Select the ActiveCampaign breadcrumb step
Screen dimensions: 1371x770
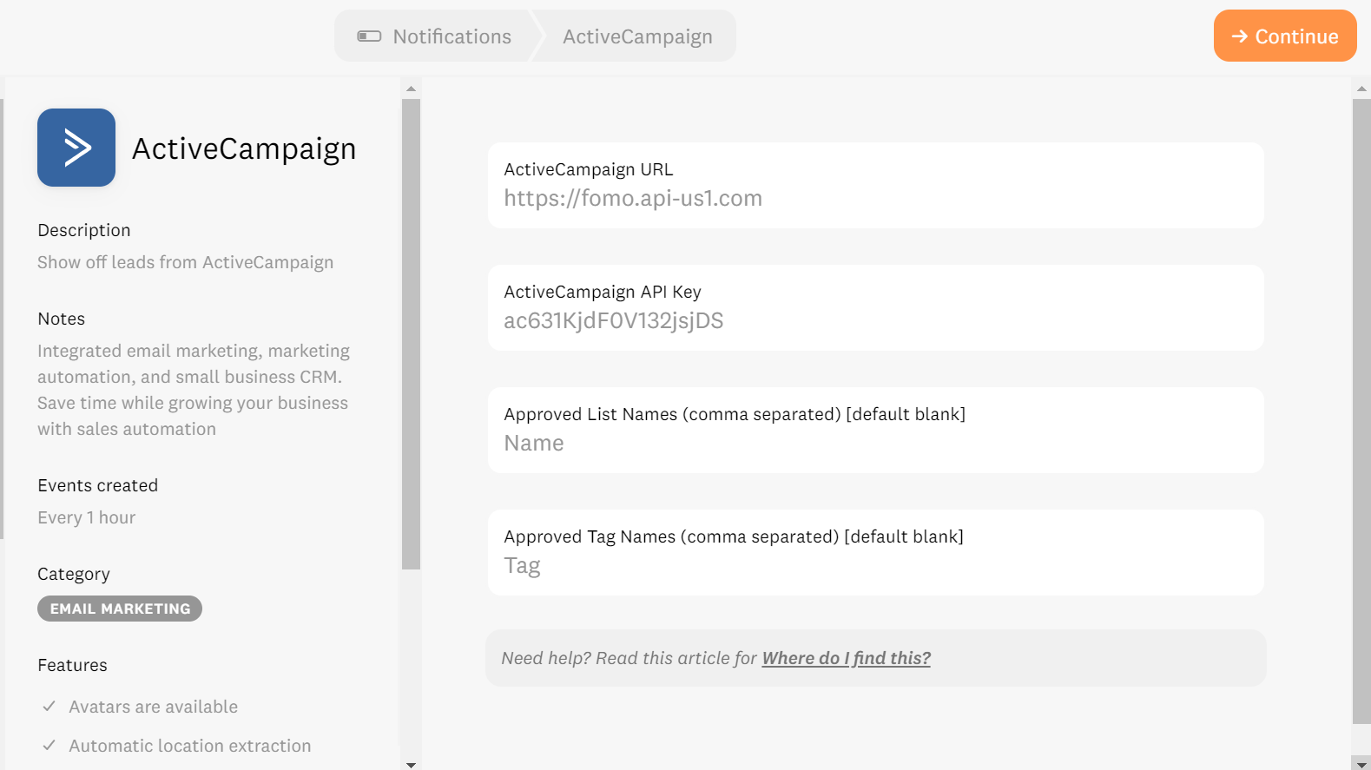637,36
